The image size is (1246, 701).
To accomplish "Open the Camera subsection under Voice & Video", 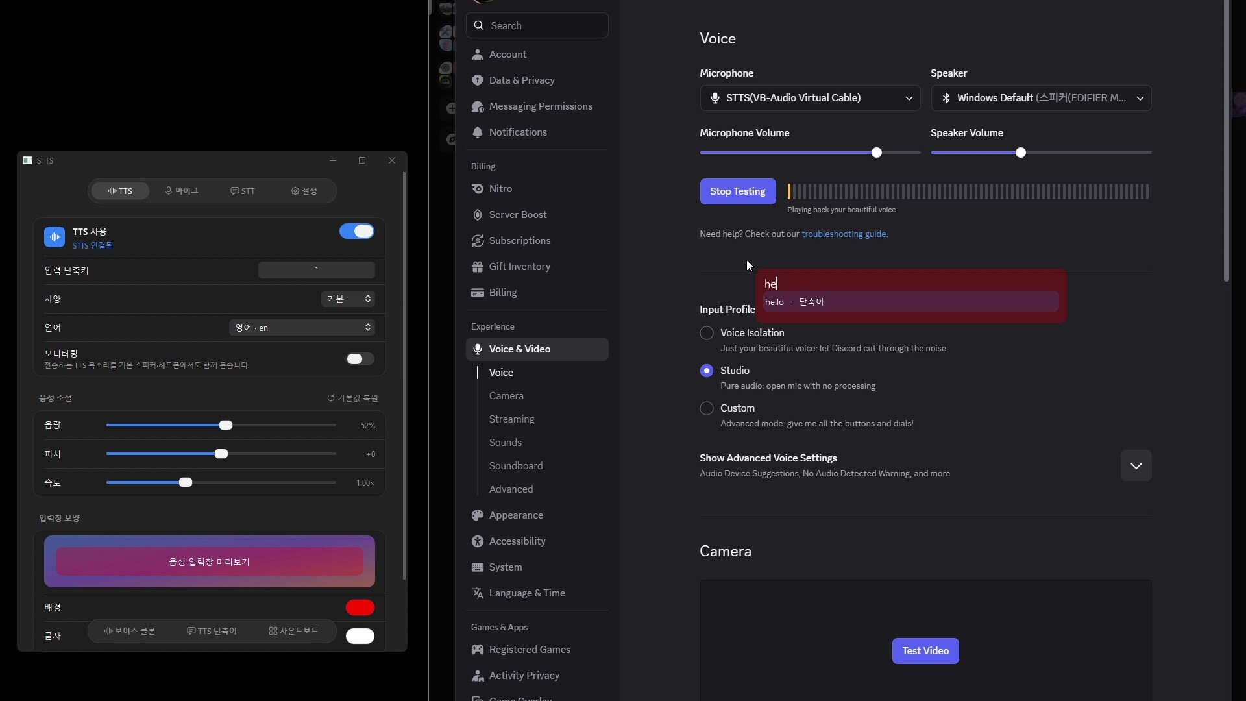I will click(506, 396).
